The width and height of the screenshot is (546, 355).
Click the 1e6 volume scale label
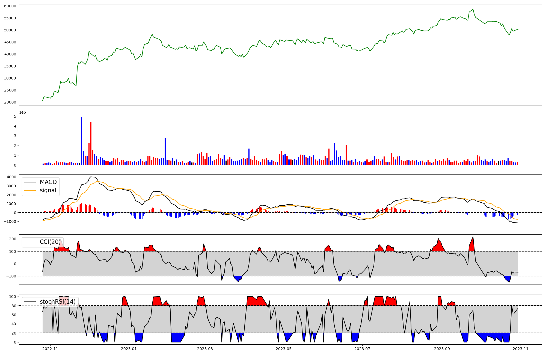(22, 113)
